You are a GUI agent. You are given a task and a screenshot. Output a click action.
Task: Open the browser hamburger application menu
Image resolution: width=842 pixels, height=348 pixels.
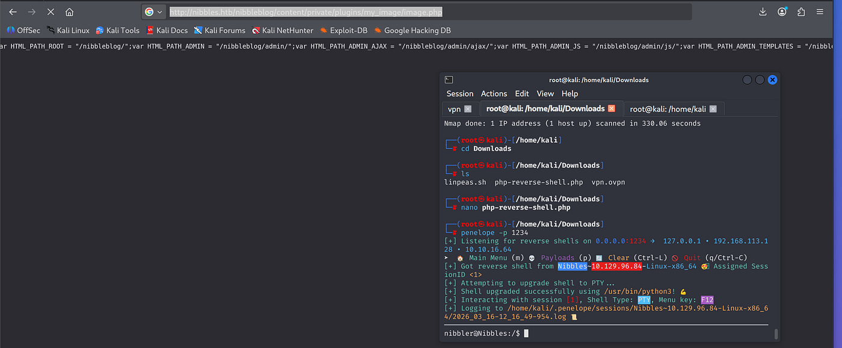point(820,11)
